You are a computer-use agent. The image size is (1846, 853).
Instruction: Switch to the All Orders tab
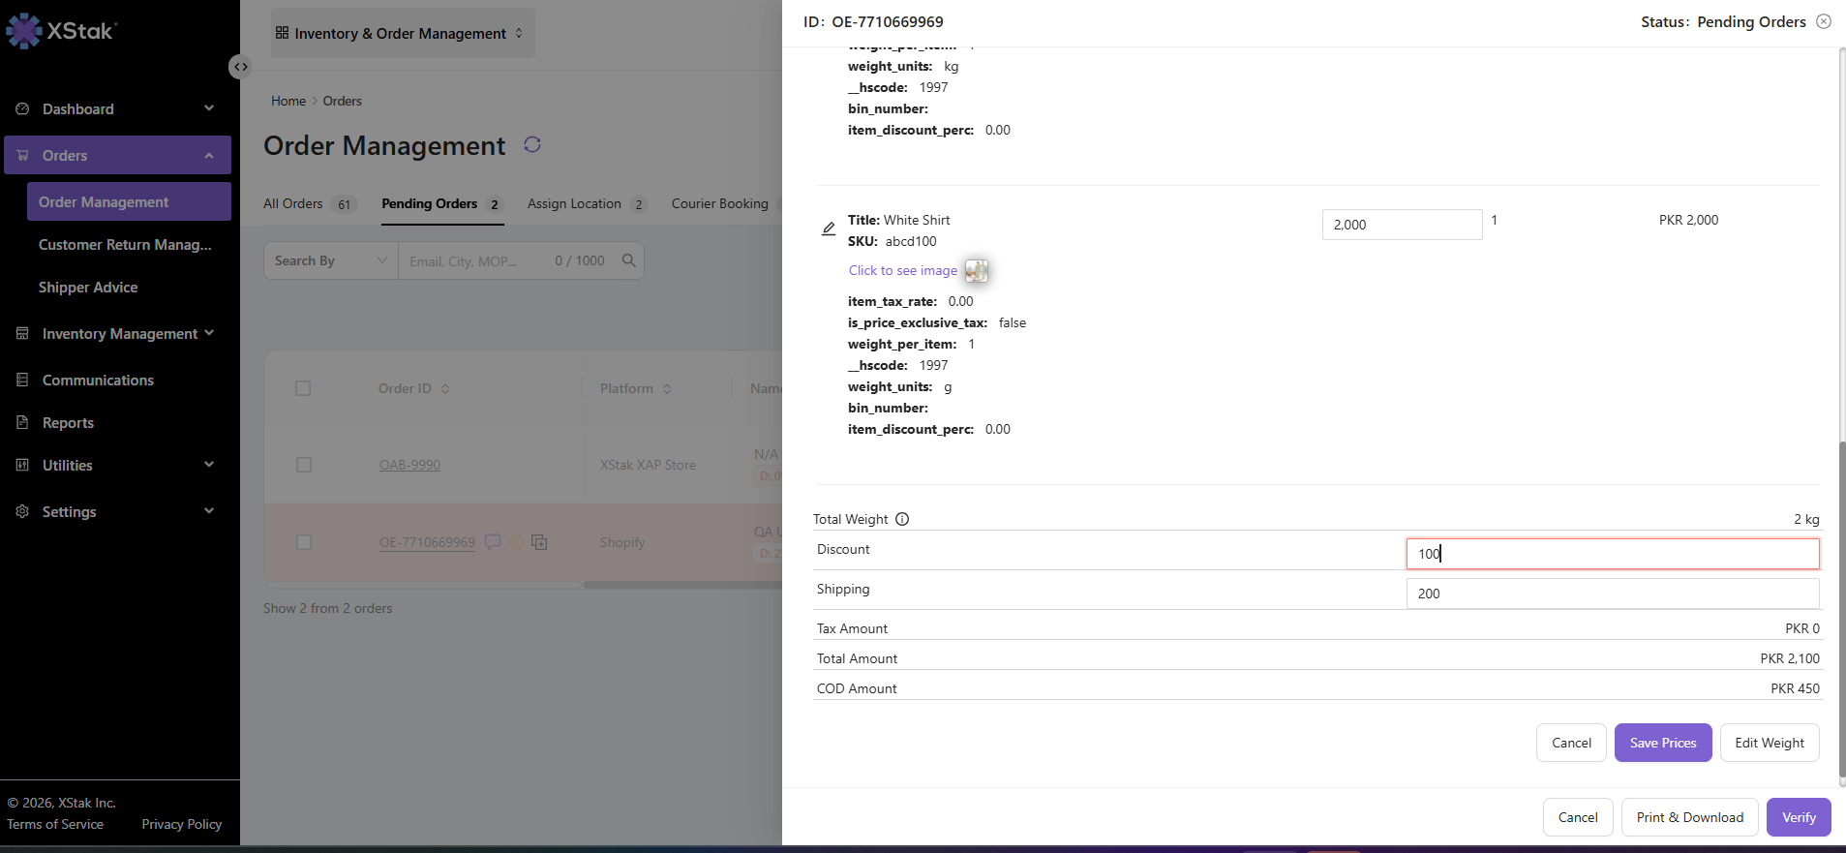tap(310, 203)
